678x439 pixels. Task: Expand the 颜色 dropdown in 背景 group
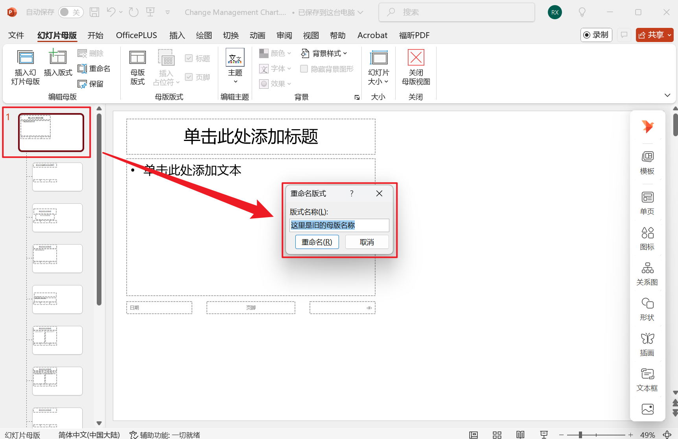tap(275, 53)
